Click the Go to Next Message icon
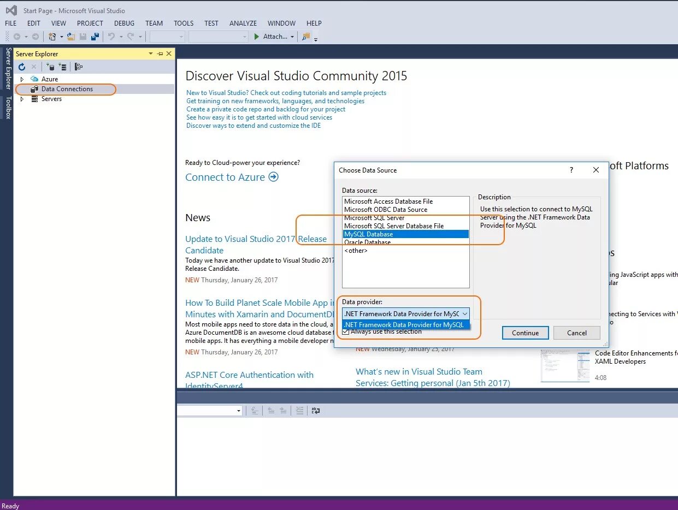This screenshot has width=678, height=510. click(x=283, y=411)
